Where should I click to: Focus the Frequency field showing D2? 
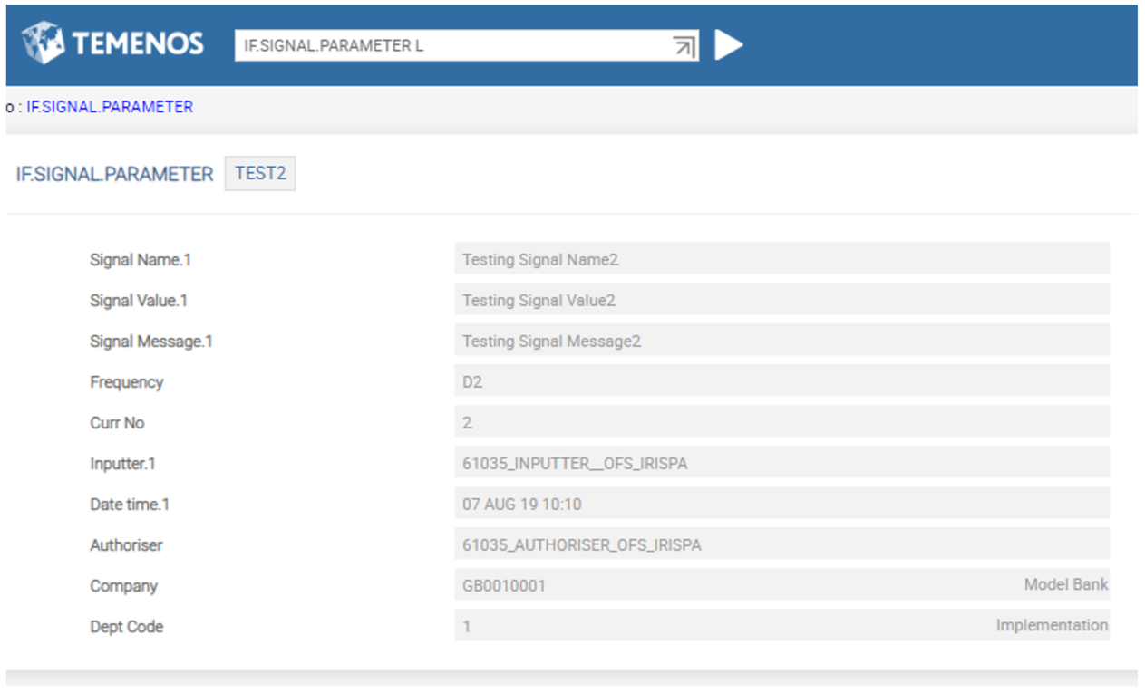[781, 382]
